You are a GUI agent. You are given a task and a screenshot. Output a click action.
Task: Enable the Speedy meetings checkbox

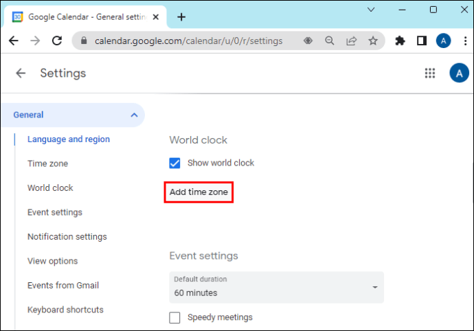click(x=175, y=317)
